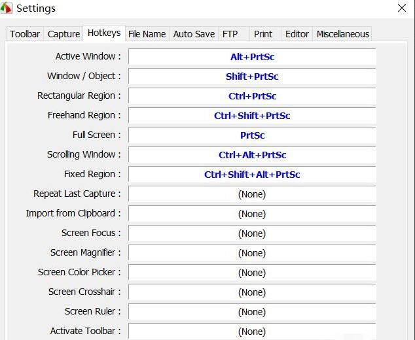Go to the Auto Save tab
The height and width of the screenshot is (340, 415).
coord(194,34)
